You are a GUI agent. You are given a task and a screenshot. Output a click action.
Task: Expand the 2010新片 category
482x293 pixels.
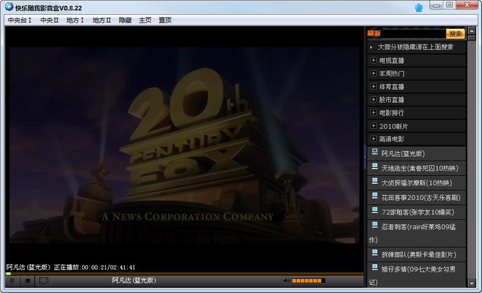click(373, 126)
